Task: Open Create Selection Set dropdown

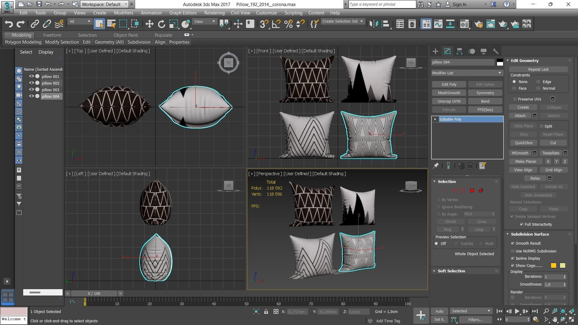Action: (x=343, y=21)
